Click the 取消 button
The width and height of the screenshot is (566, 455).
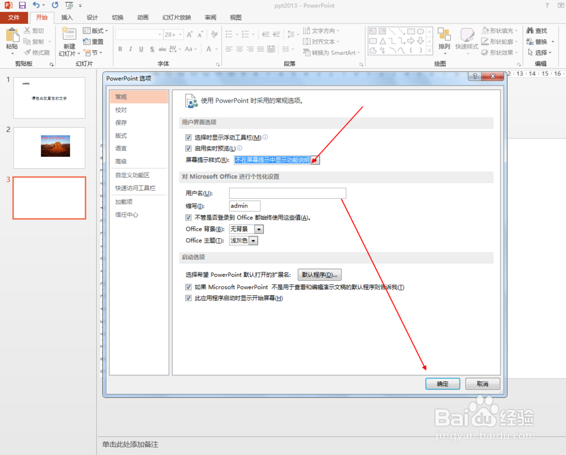(x=483, y=384)
